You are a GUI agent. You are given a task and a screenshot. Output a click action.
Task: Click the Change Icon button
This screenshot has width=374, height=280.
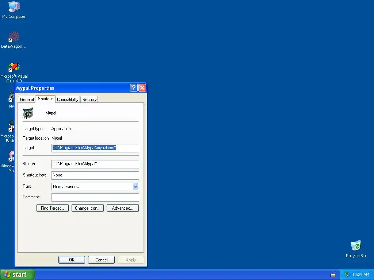point(88,208)
